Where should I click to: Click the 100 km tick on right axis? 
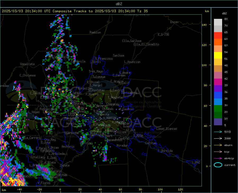pyautogui.click(x=204, y=65)
